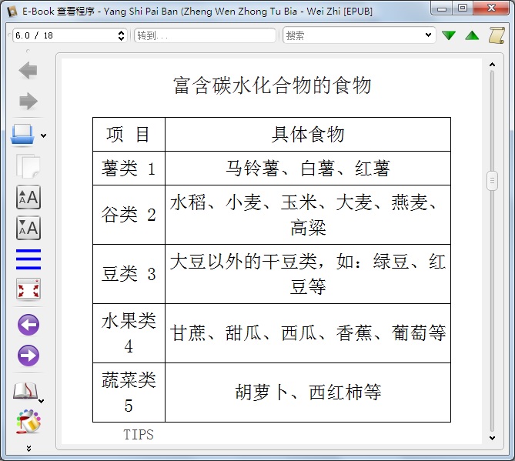
Task: Increase the font size
Action: (28, 197)
